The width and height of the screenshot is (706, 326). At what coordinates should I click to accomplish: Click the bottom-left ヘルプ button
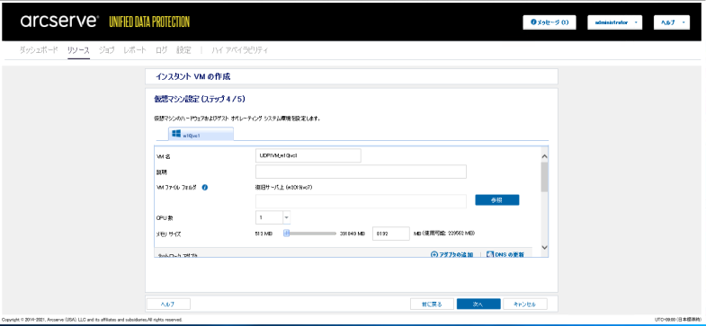click(x=168, y=304)
